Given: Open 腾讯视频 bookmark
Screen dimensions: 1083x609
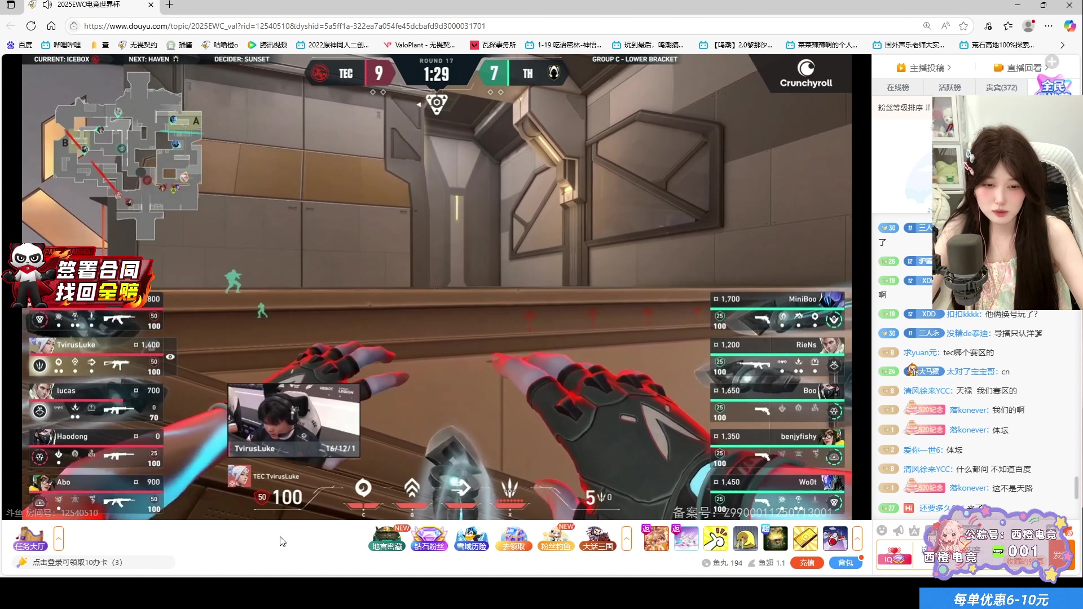Looking at the screenshot, I should click(x=267, y=45).
